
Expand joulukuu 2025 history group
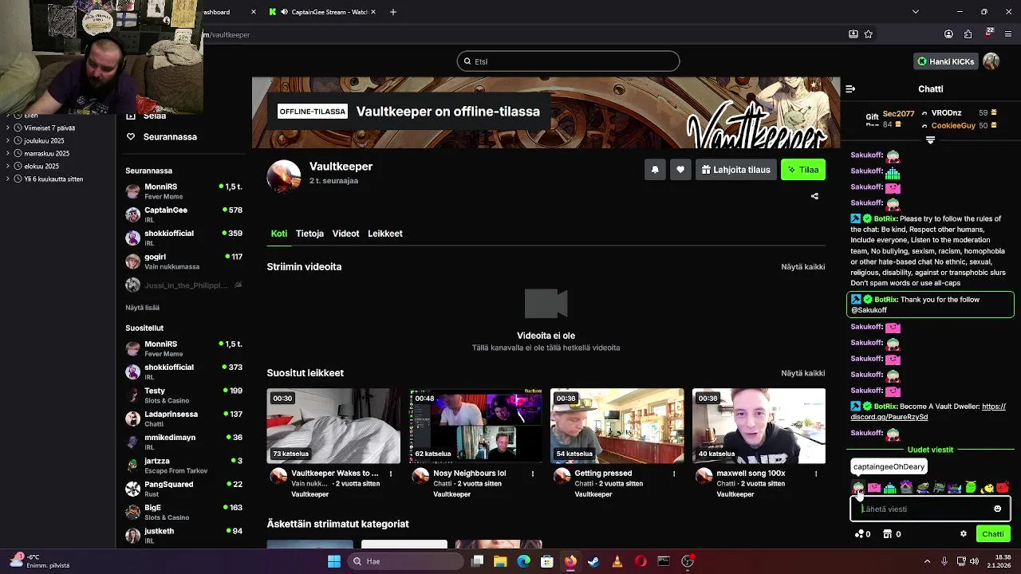(x=7, y=140)
